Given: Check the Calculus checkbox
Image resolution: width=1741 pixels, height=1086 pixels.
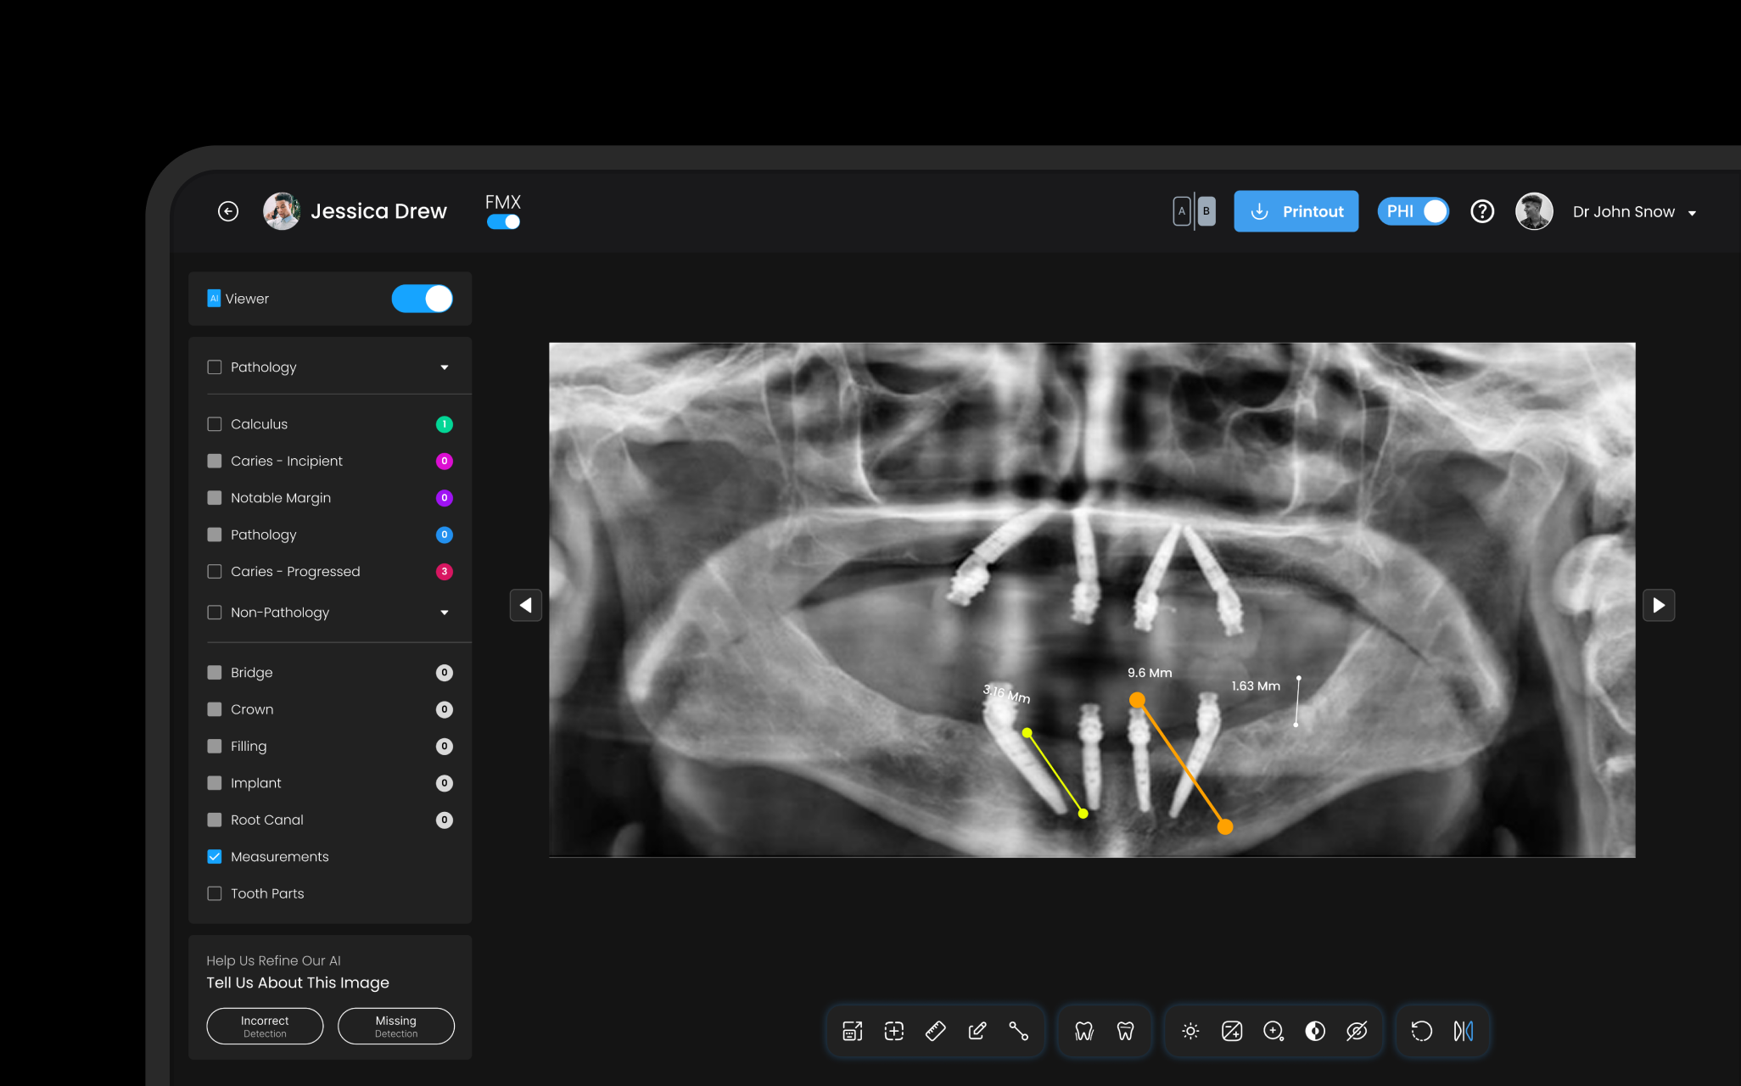Looking at the screenshot, I should (x=215, y=424).
